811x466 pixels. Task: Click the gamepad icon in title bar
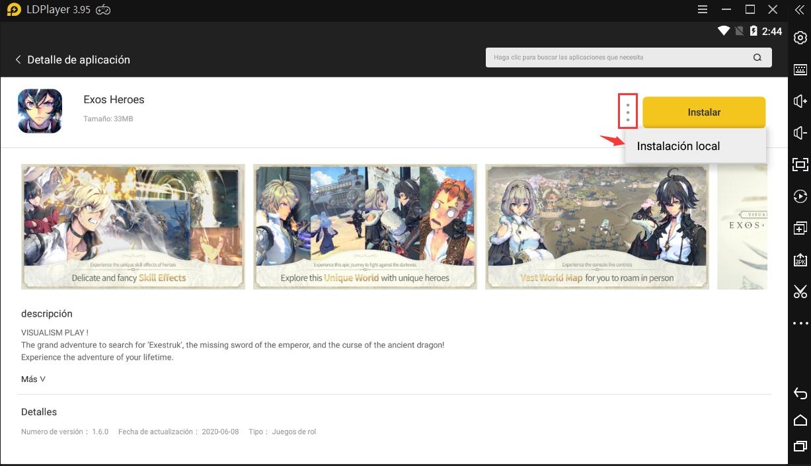pyautogui.click(x=103, y=10)
